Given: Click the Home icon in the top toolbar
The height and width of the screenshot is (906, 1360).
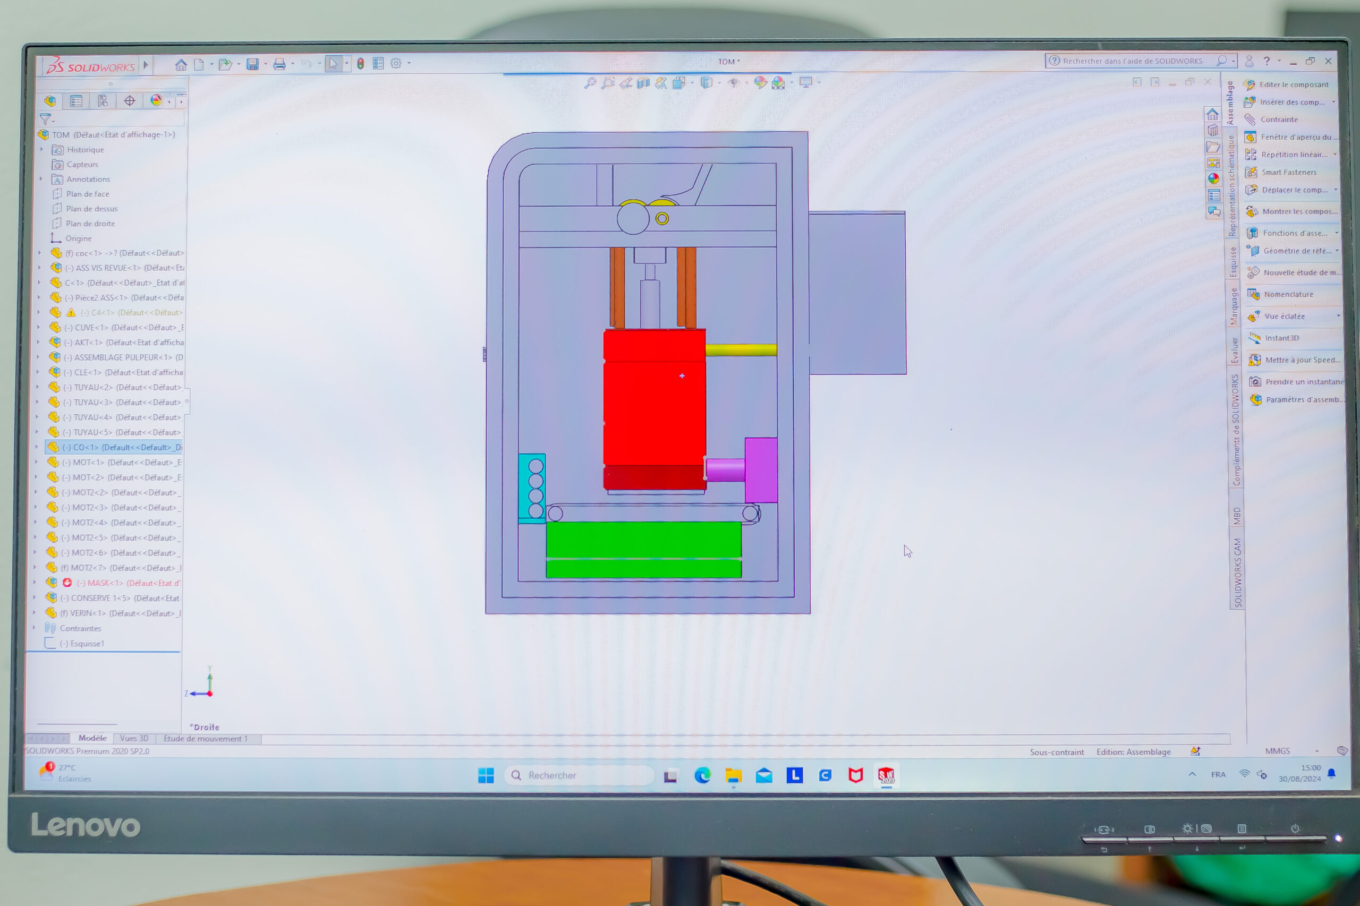Looking at the screenshot, I should click(181, 65).
